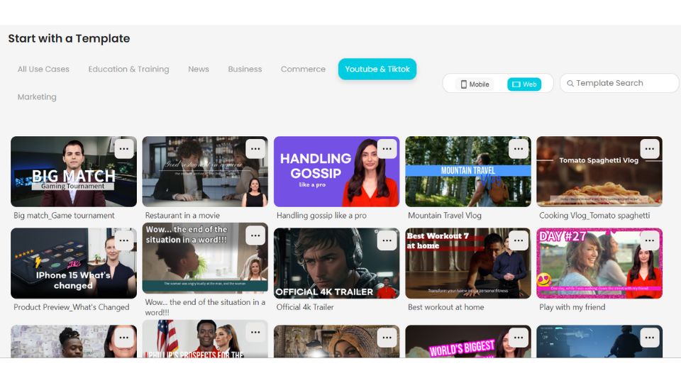Click 'Official 4k Trailer' title text
681x383 pixels.
point(305,307)
